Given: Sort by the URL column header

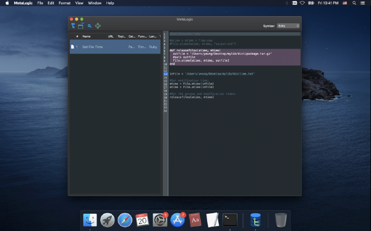Looking at the screenshot, I should click(111, 36).
